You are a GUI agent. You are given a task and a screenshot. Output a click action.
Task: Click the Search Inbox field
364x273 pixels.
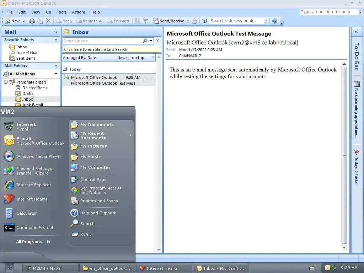pyautogui.click(x=102, y=41)
